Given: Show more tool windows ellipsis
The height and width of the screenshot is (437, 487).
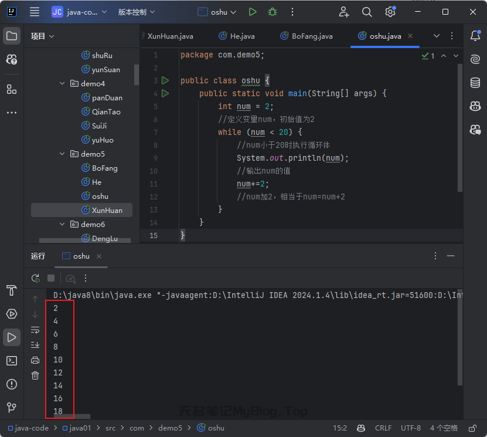Looking at the screenshot, I should pyautogui.click(x=12, y=113).
